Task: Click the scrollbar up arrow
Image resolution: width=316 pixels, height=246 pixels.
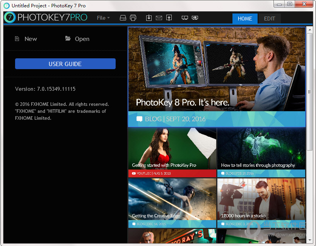Action: [x=310, y=30]
